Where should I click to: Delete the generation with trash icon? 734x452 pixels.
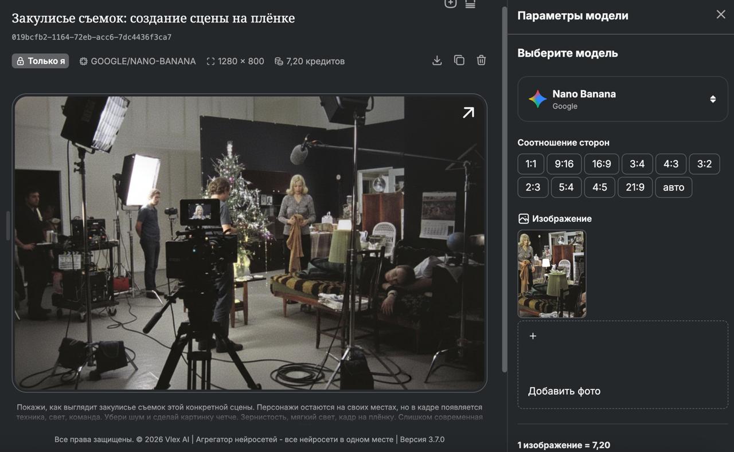click(481, 61)
